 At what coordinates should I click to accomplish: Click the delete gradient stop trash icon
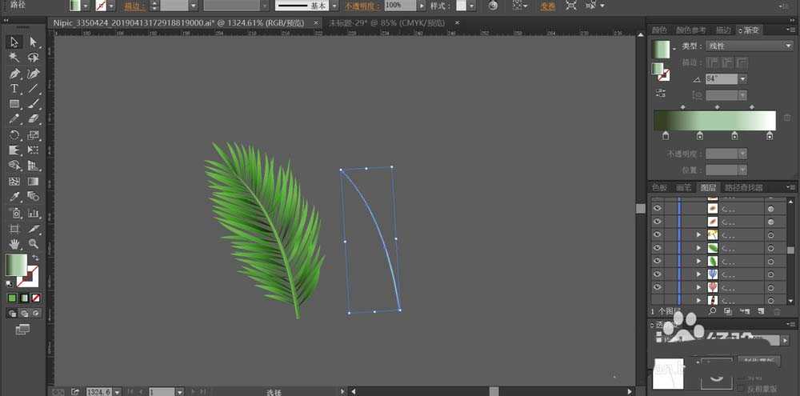786,118
